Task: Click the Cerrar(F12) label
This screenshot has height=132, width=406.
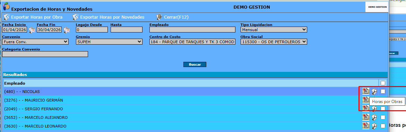Action: 176,17
